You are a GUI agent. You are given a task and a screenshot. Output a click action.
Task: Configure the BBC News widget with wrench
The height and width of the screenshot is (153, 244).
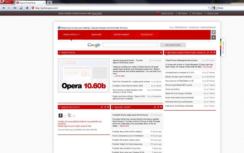coord(208,52)
